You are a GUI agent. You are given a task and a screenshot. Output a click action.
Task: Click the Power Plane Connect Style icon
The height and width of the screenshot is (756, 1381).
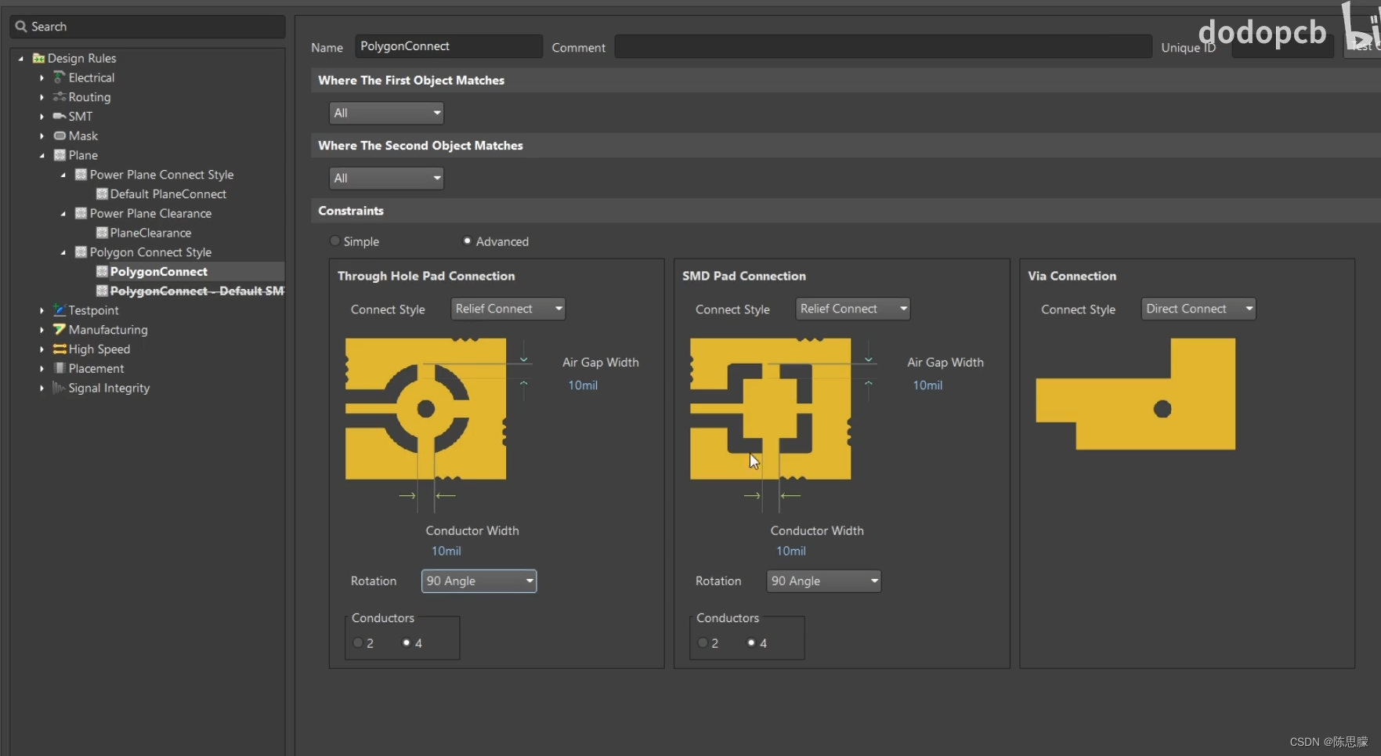point(80,175)
